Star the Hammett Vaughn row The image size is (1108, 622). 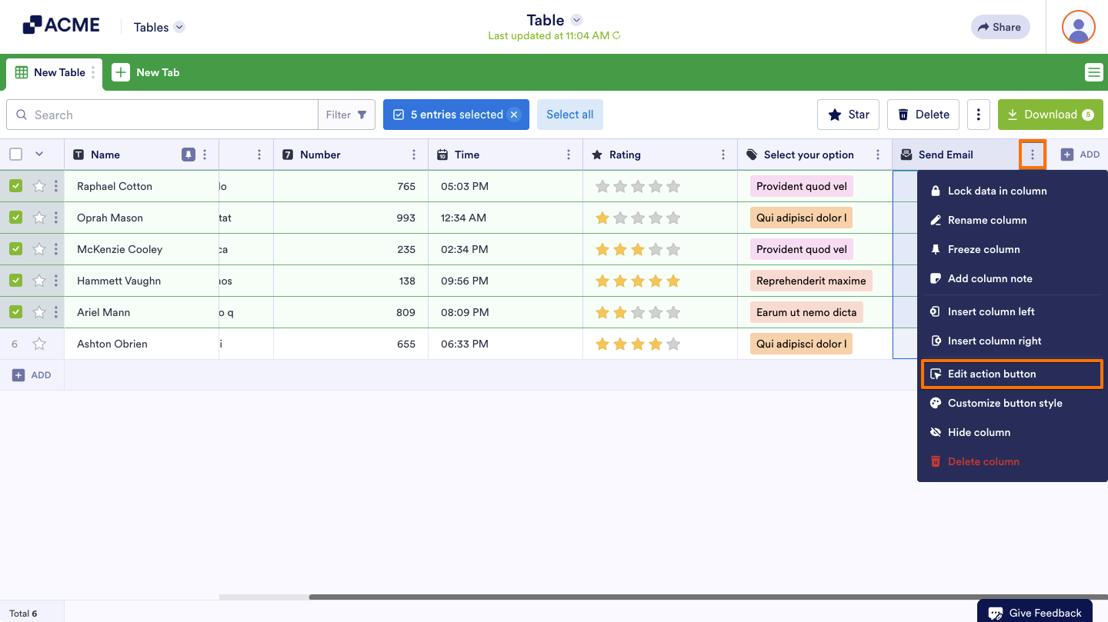click(39, 281)
